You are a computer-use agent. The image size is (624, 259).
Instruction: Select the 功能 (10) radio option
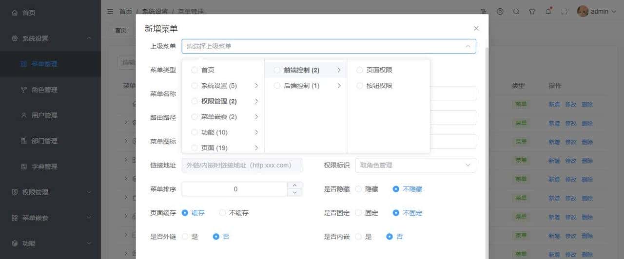pos(195,132)
